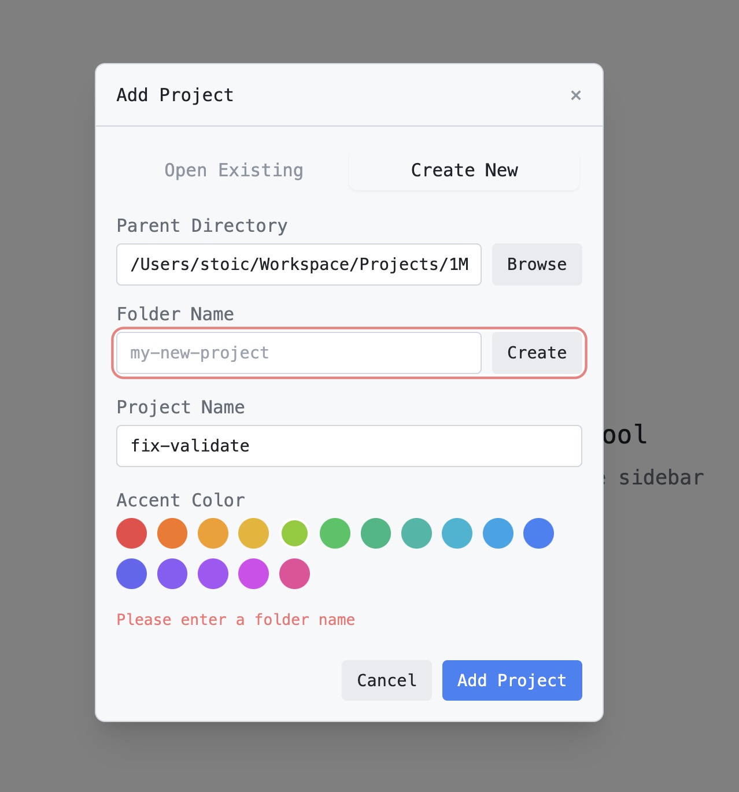739x792 pixels.
Task: Pick the red accent color
Action: point(132,533)
